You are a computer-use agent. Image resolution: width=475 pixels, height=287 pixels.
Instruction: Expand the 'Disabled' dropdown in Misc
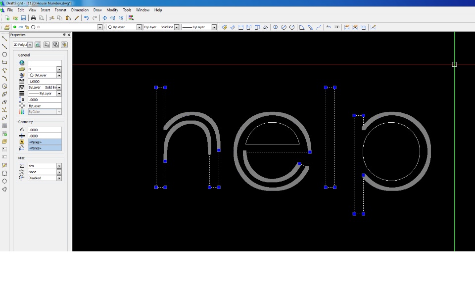pos(59,178)
